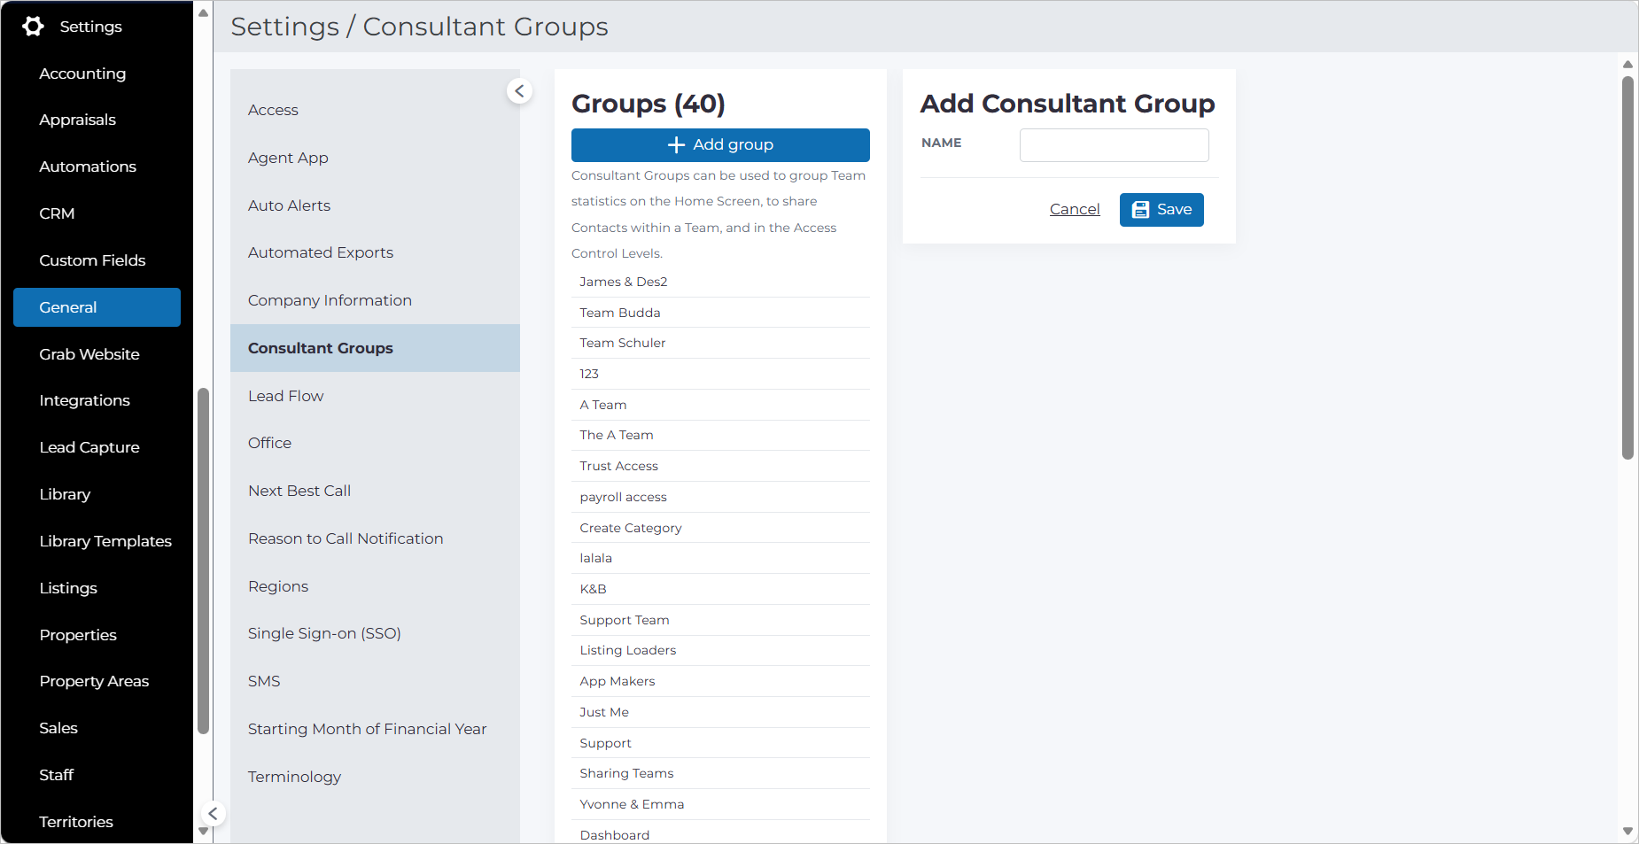Select the Support Team group
Viewport: 1639px width, 844px height.
click(x=720, y=620)
